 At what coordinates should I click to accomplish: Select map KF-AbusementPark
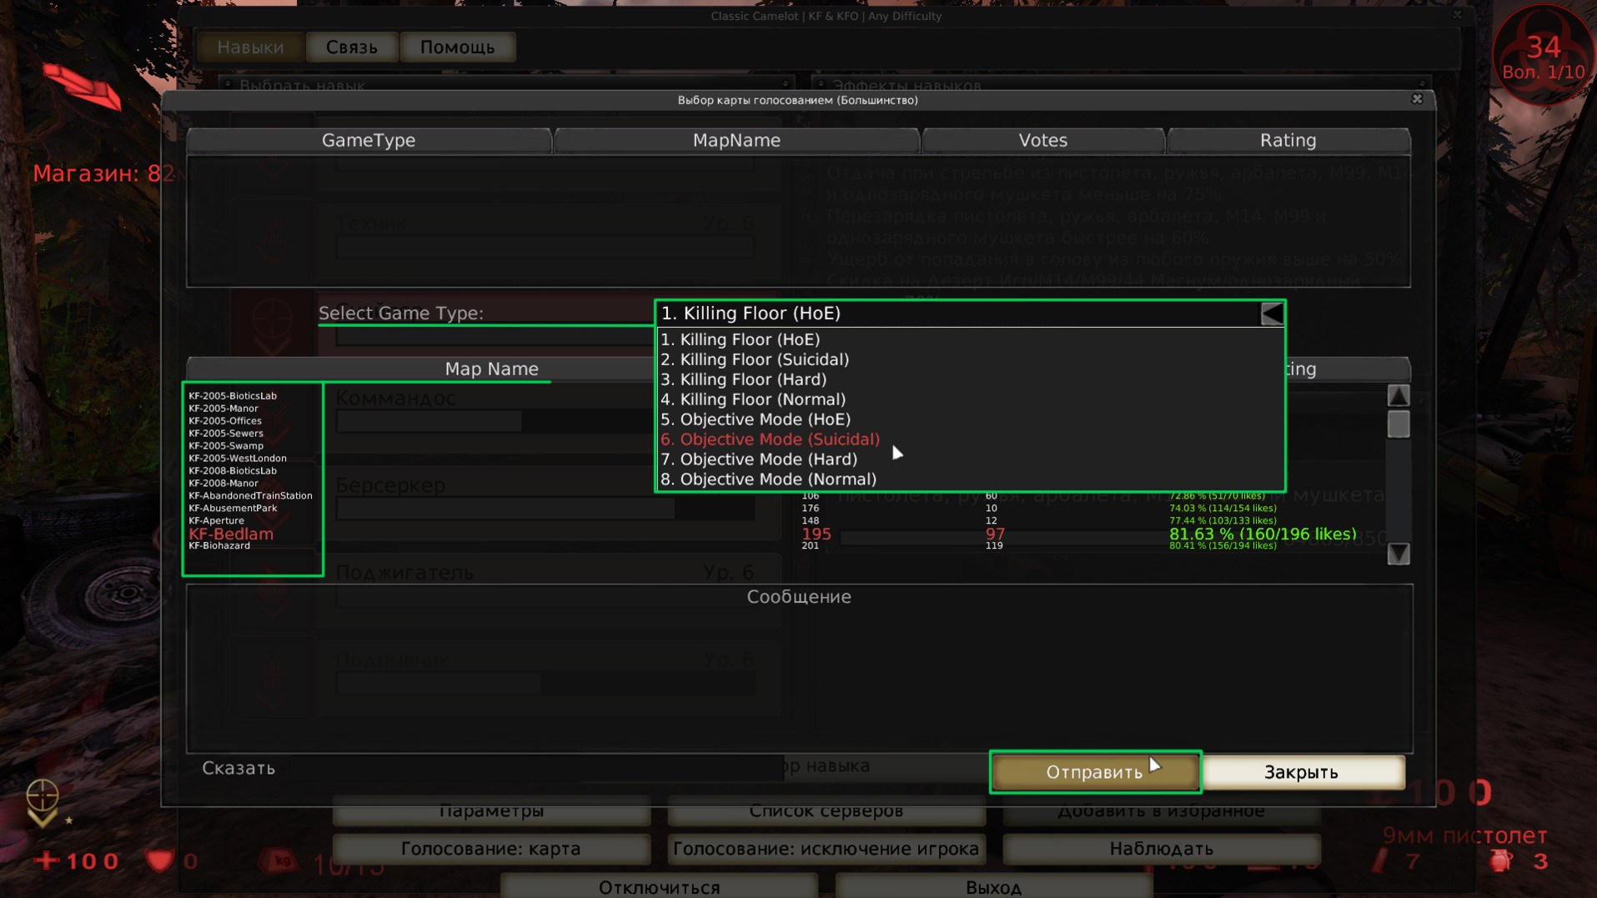233,509
